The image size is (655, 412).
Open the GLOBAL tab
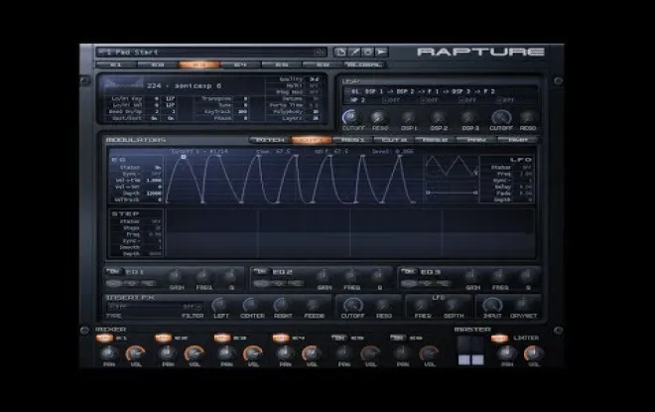pyautogui.click(x=364, y=65)
